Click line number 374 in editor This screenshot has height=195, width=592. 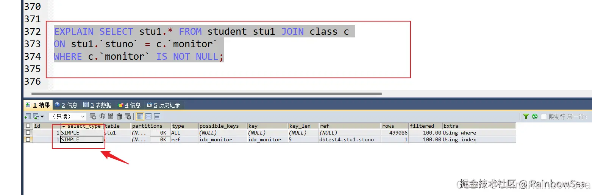coord(33,56)
